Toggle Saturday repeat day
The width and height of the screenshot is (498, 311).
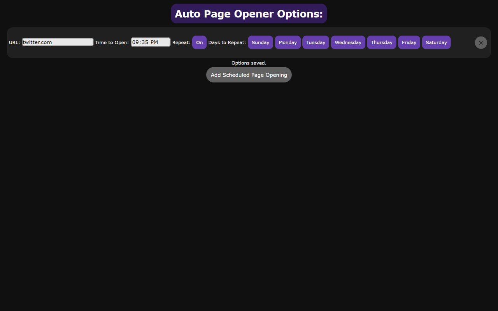436,42
